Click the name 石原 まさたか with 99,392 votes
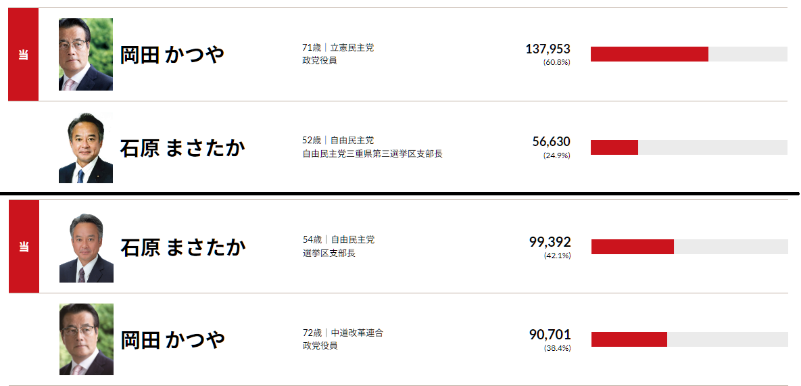Viewport: 801px width, 386px height. 183,247
